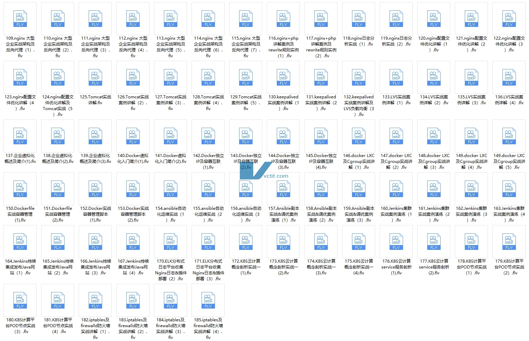Click the '126.Tomcat实战案例讲解 (2)' label
The width and height of the screenshot is (529, 341).
coord(133,103)
